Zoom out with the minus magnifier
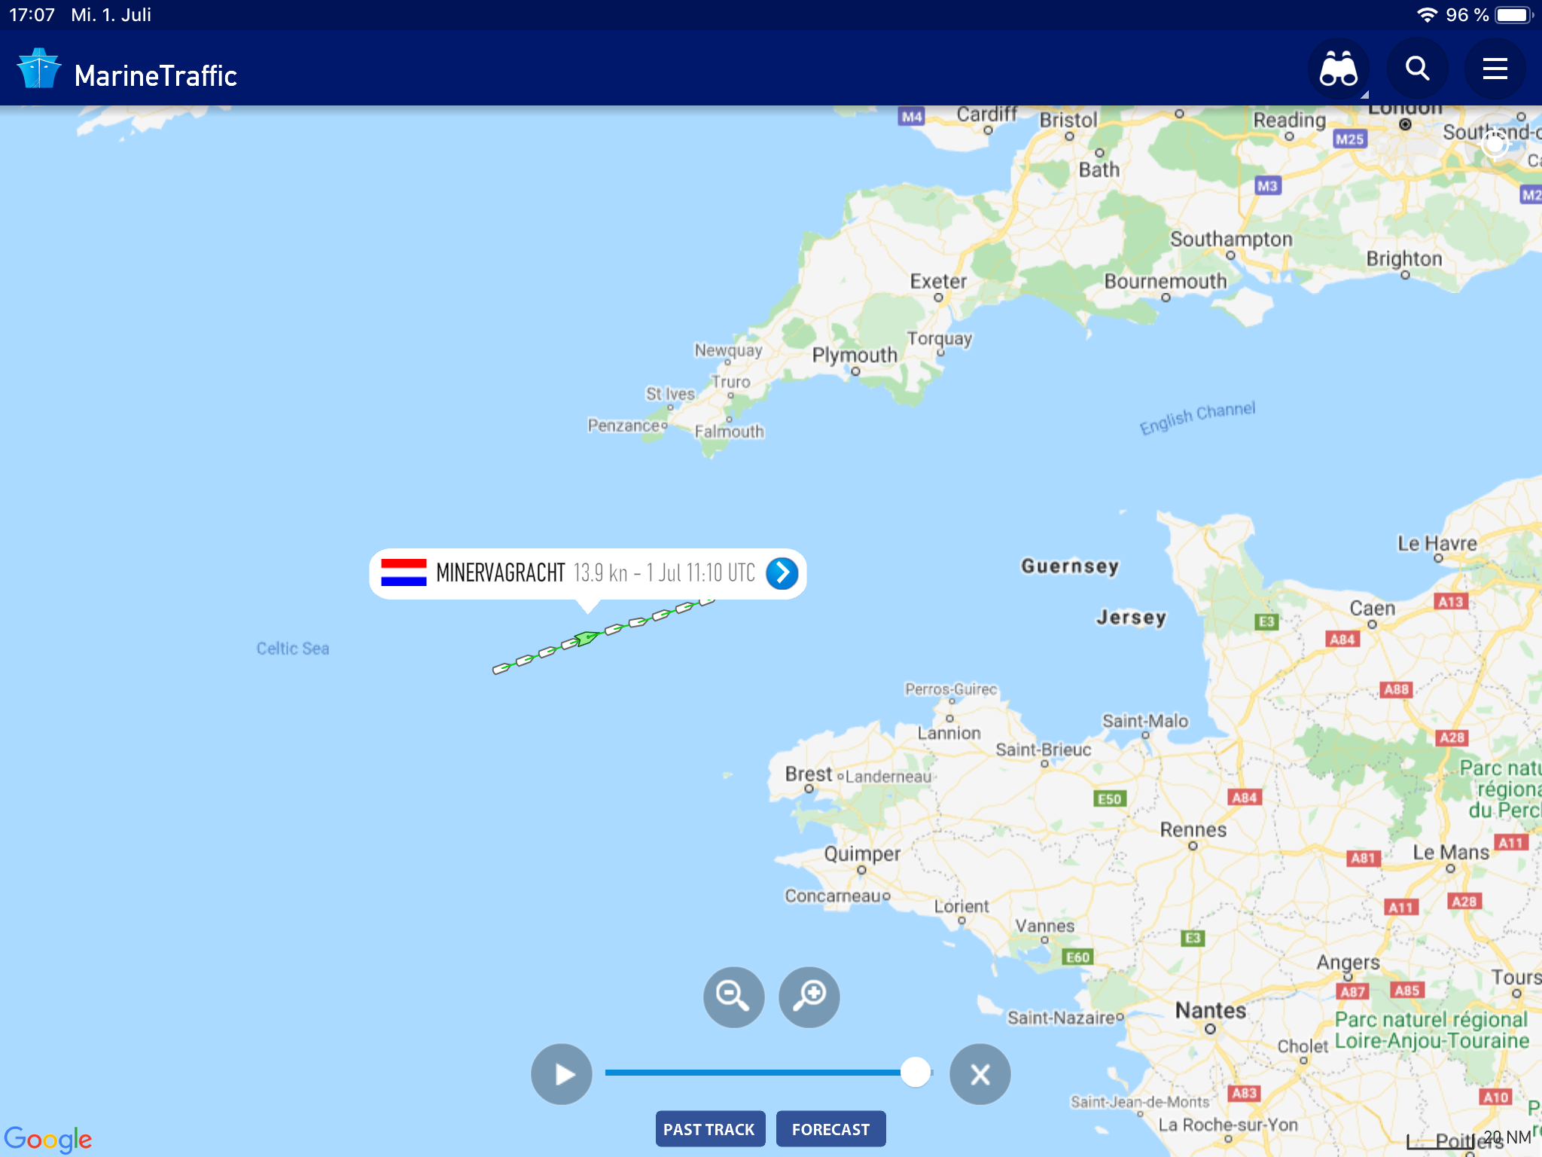The height and width of the screenshot is (1157, 1542). click(733, 997)
